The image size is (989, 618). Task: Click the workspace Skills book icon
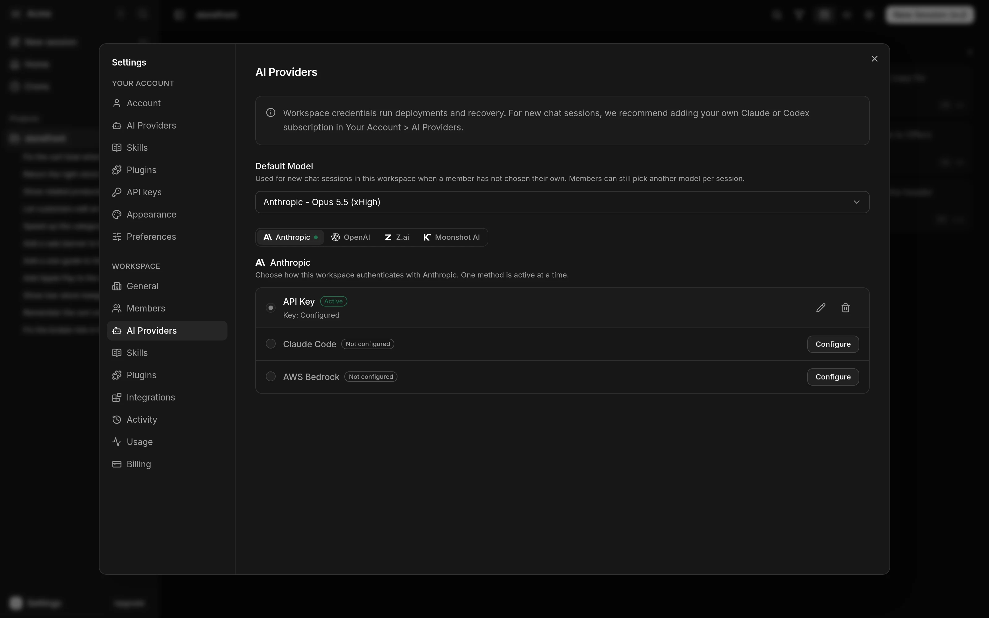[117, 353]
